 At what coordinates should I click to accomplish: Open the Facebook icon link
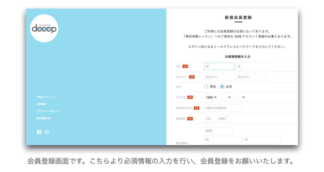click(x=39, y=132)
